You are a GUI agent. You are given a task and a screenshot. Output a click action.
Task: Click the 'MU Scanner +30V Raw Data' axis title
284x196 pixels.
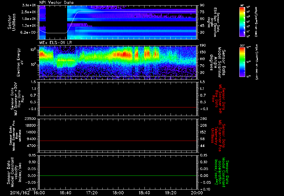tap(17, 99)
